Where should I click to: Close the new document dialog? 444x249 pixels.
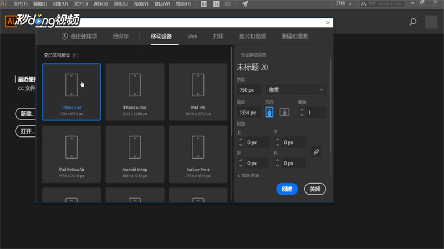tap(328, 23)
